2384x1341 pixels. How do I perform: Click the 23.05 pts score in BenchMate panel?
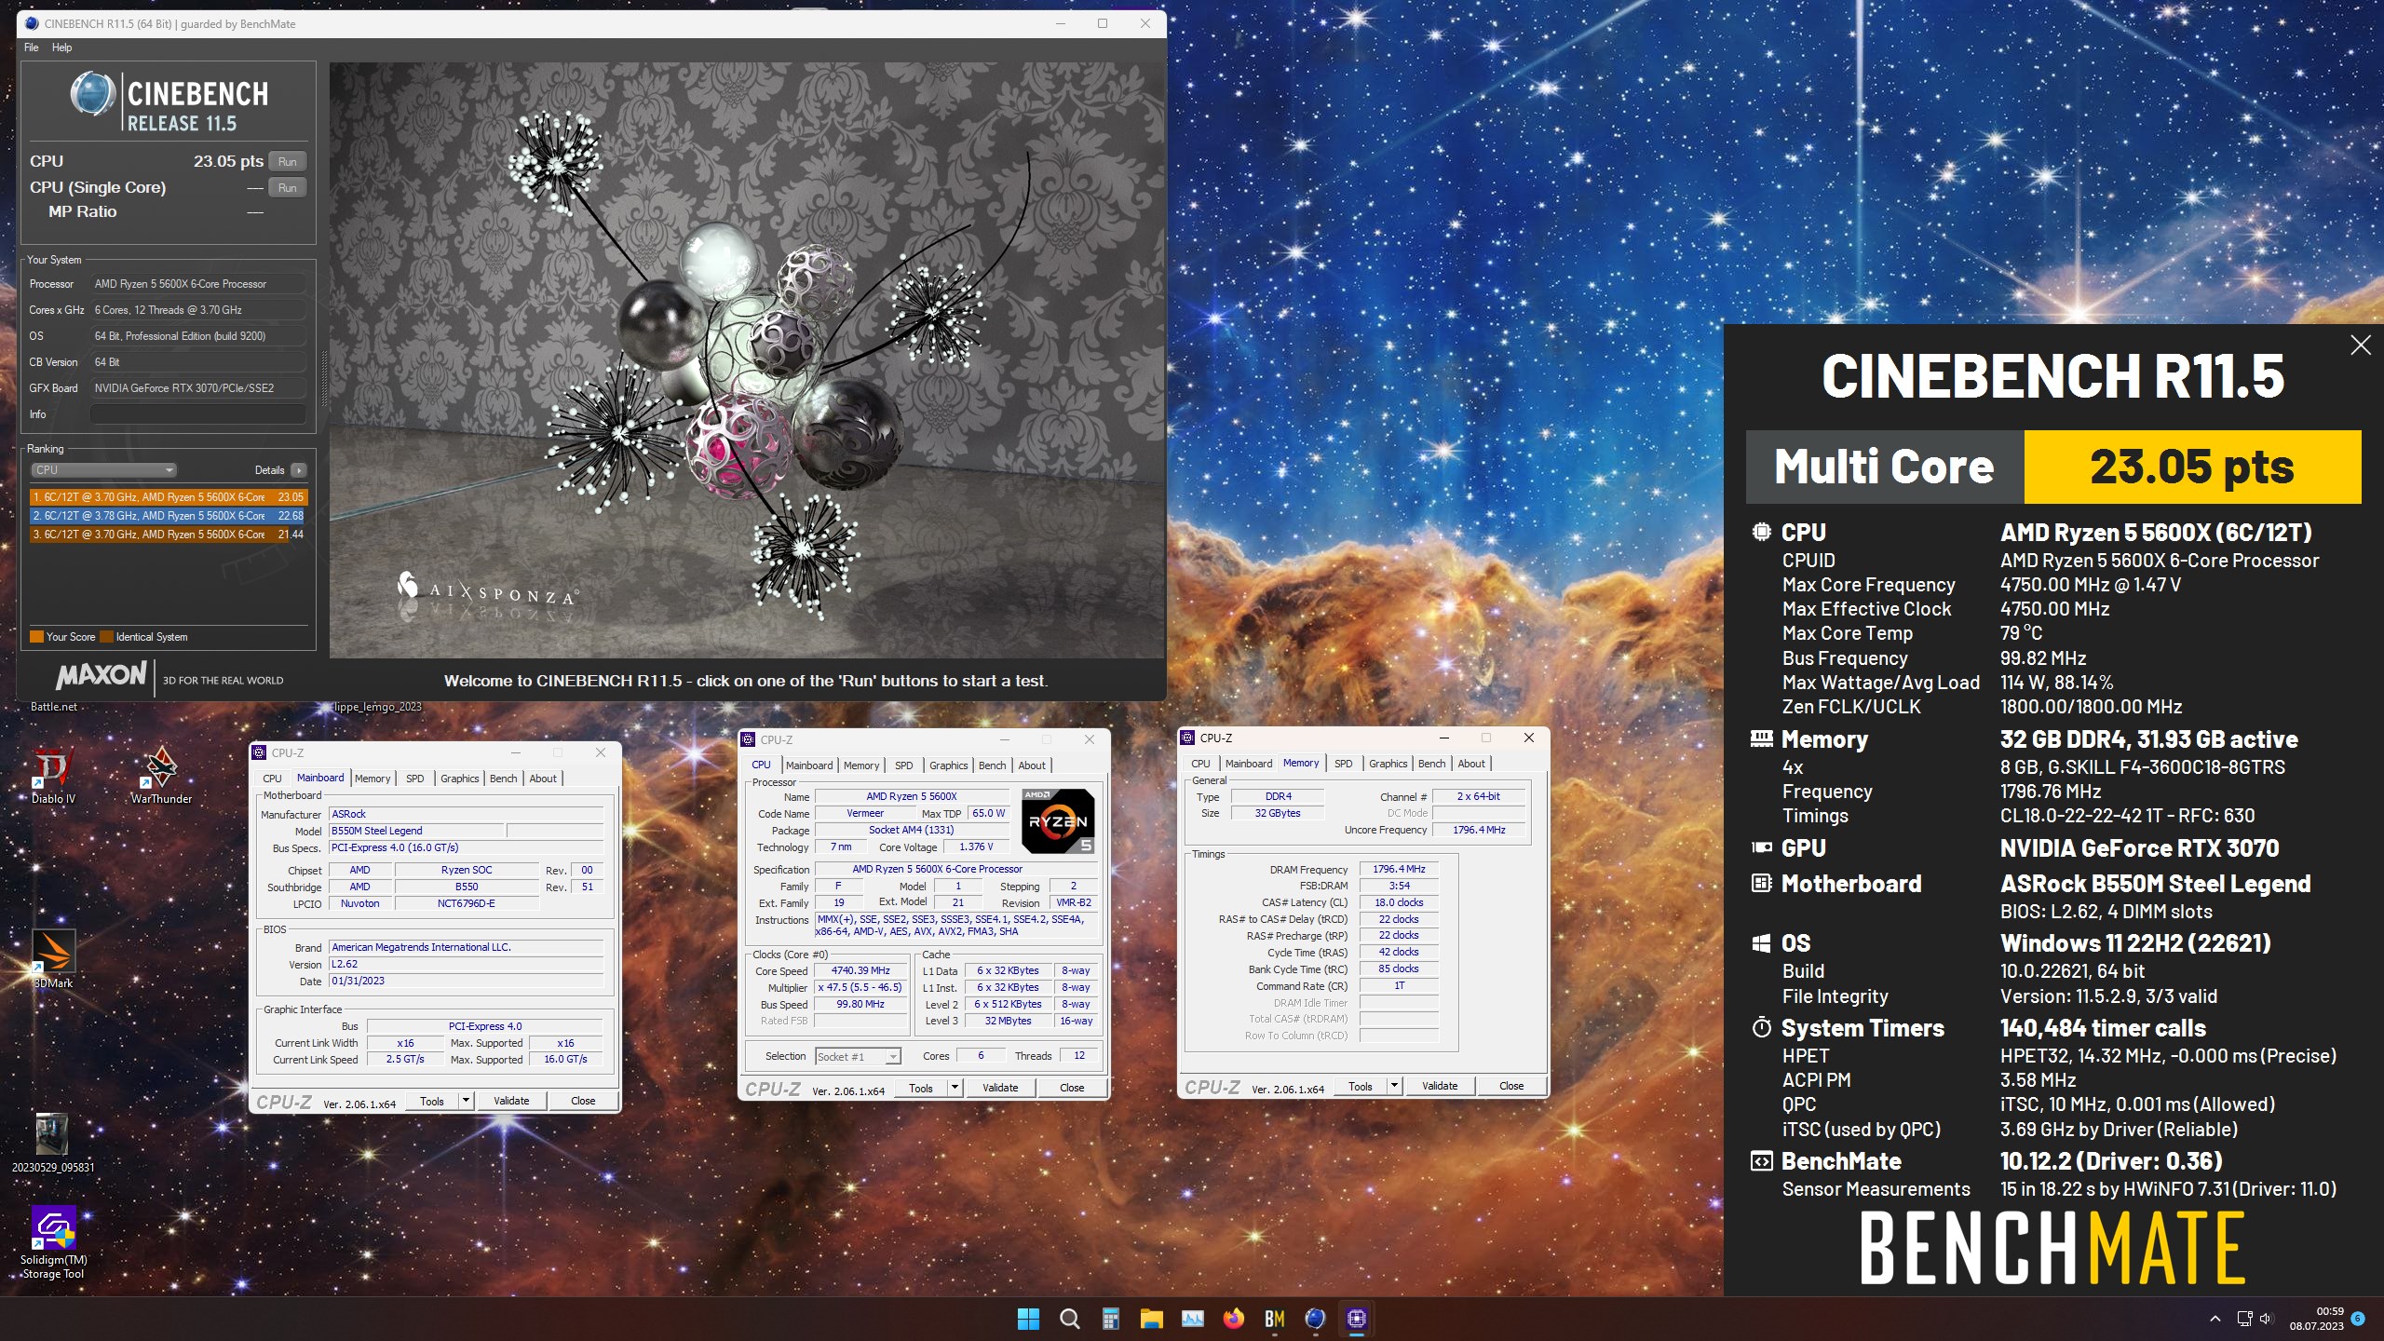(2192, 467)
